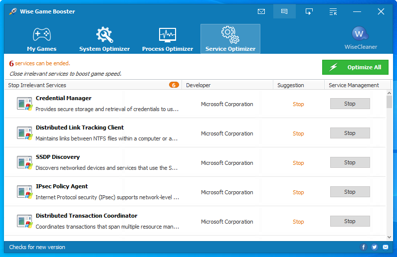The width and height of the screenshot is (397, 257).
Task: Stop the Distributed Transaction Coordinator service
Action: click(x=350, y=221)
